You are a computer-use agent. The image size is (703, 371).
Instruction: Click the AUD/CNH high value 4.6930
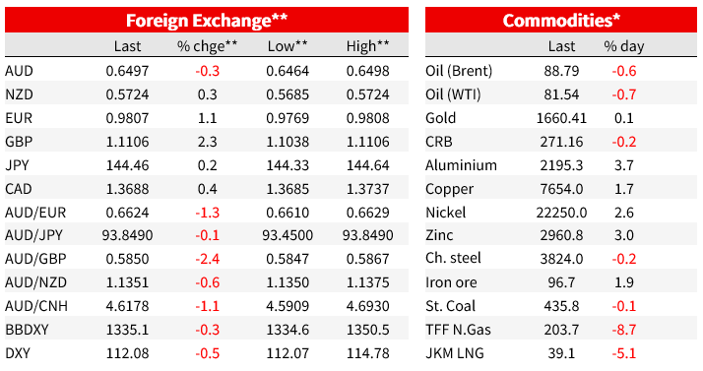(367, 306)
